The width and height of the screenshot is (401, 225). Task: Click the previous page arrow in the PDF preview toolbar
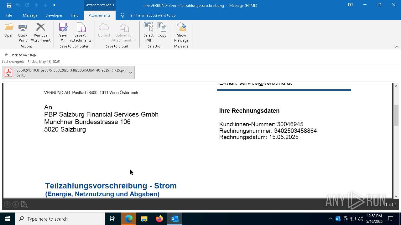click(x=7, y=204)
